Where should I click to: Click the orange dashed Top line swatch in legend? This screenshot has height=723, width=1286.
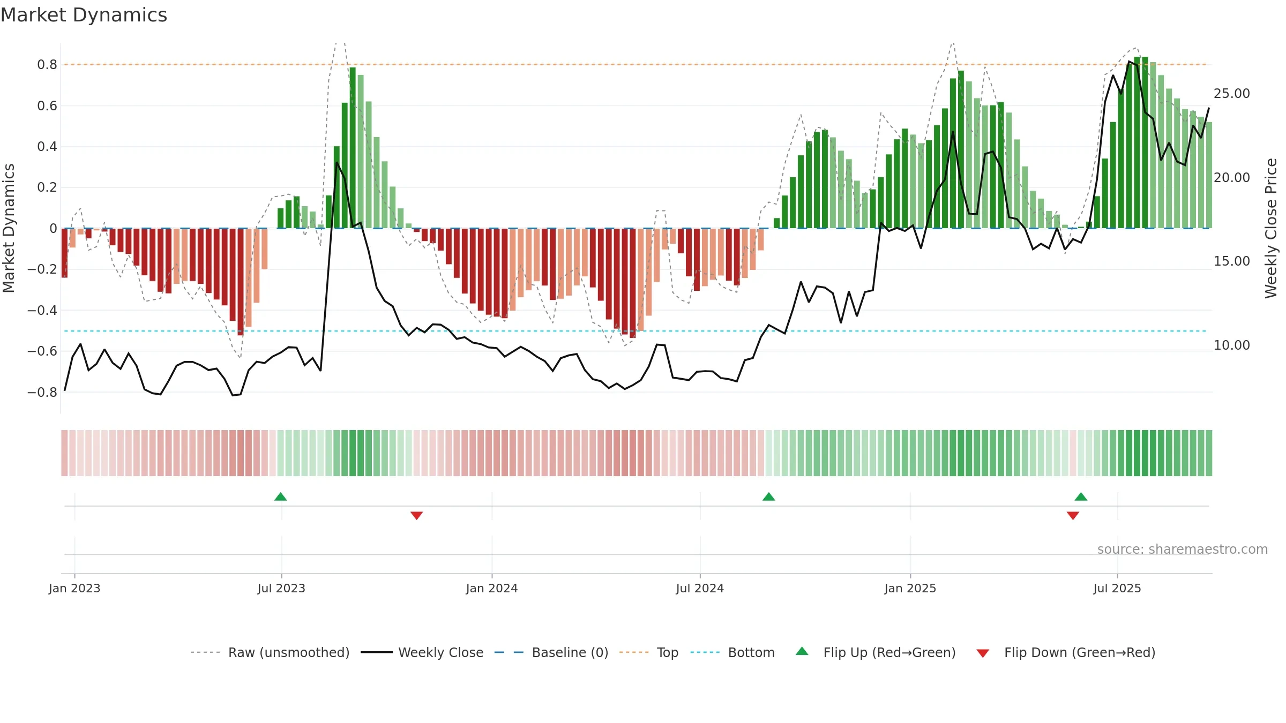coord(634,652)
